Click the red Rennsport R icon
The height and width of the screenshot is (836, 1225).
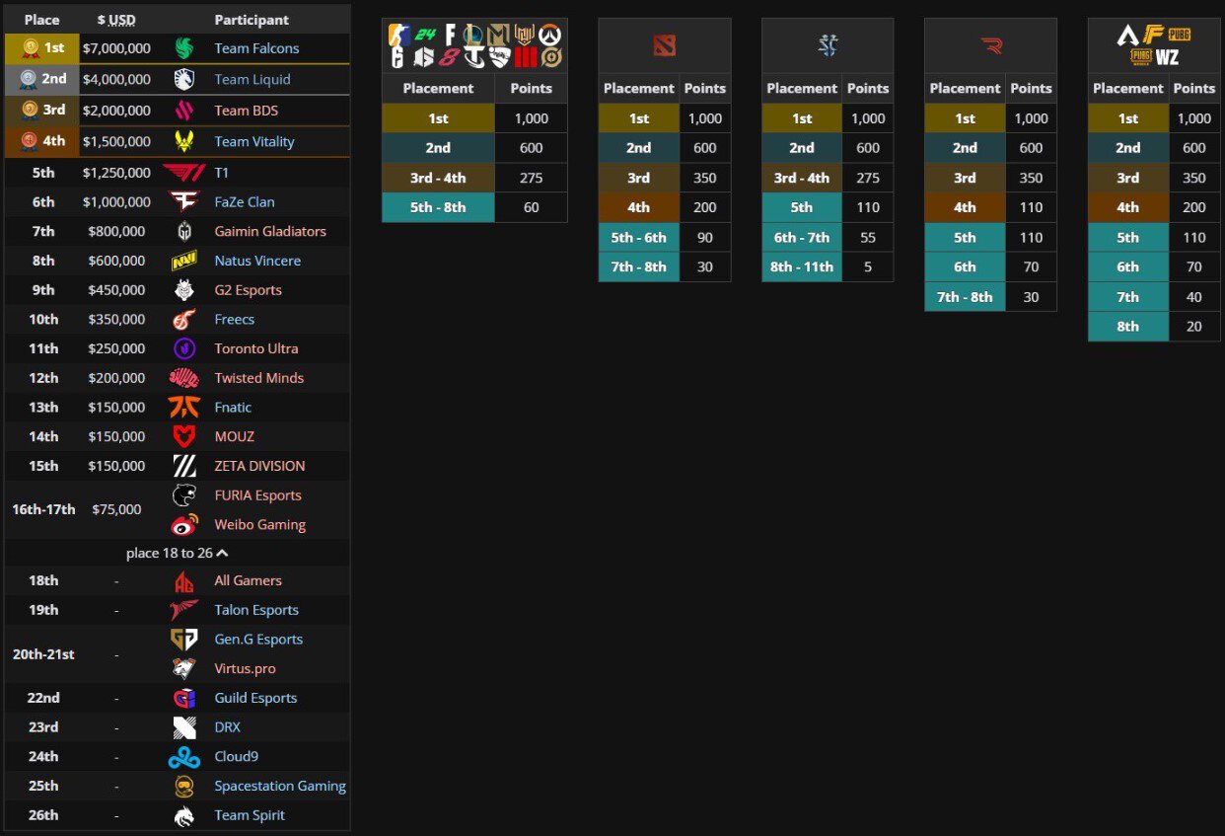pyautogui.click(x=990, y=44)
